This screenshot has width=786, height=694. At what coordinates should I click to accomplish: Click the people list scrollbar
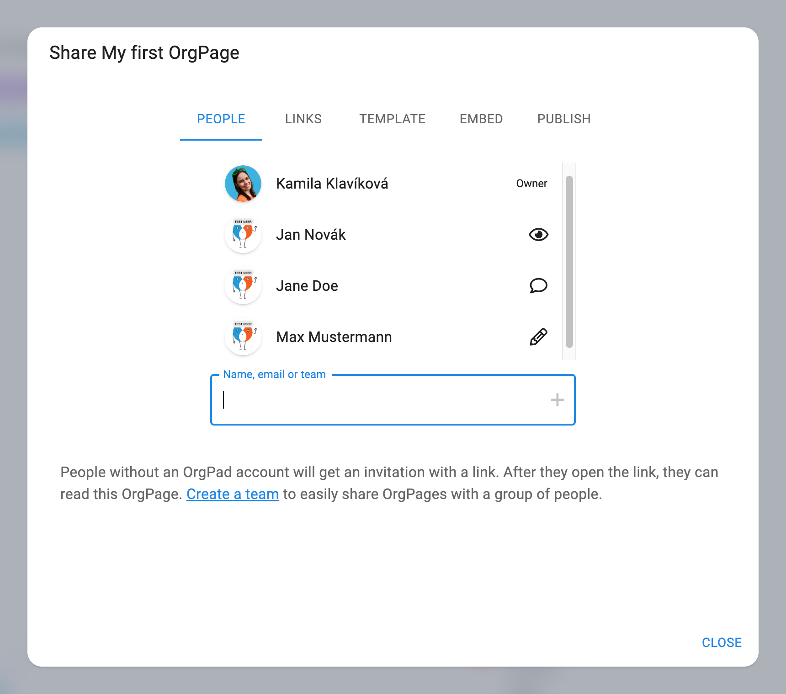(x=569, y=262)
